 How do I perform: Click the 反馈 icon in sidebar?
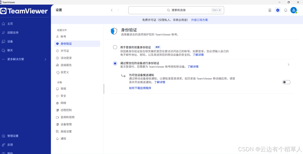(4, 145)
